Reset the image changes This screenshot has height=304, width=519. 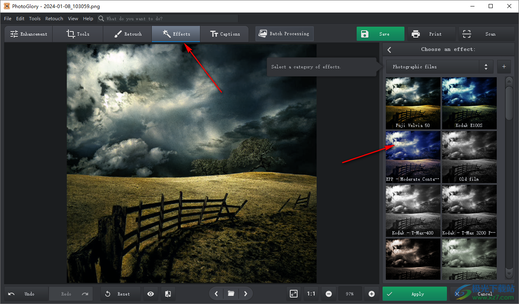(121, 294)
